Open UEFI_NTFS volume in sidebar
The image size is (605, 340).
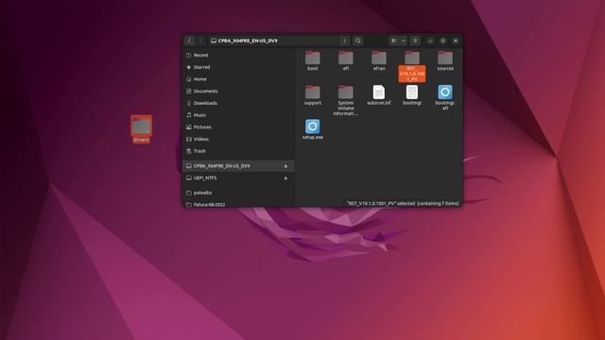point(238,178)
